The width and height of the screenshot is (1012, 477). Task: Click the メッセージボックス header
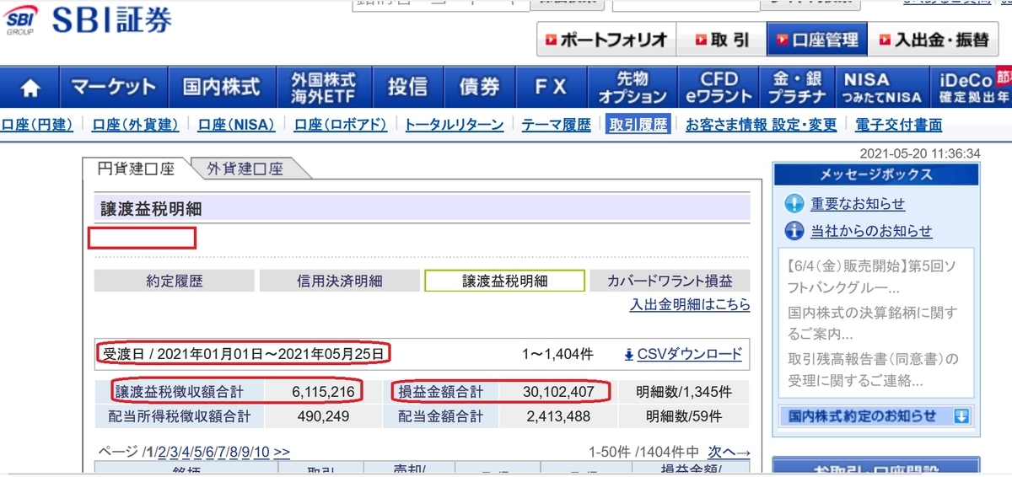(x=876, y=174)
